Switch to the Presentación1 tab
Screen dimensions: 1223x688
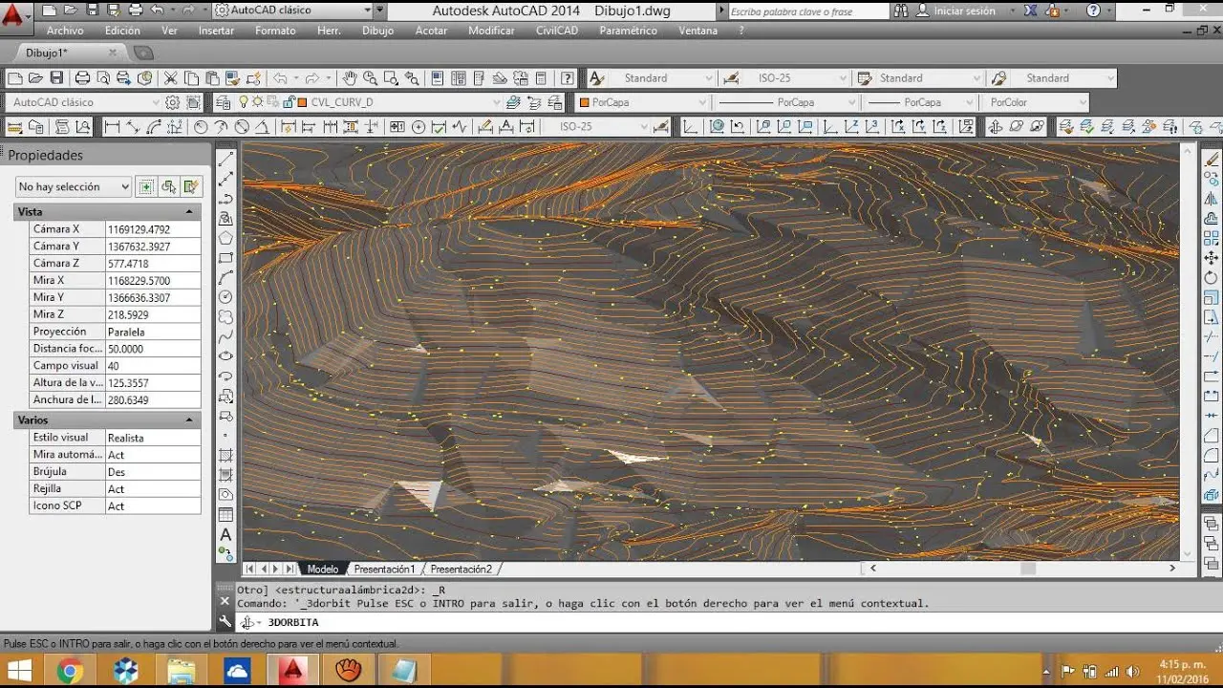(384, 569)
